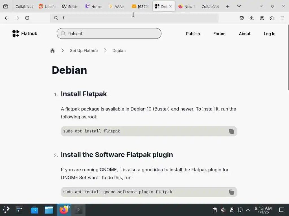Click the Flathub logo icon
Image resolution: width=289 pixels, height=216 pixels.
tap(16, 33)
